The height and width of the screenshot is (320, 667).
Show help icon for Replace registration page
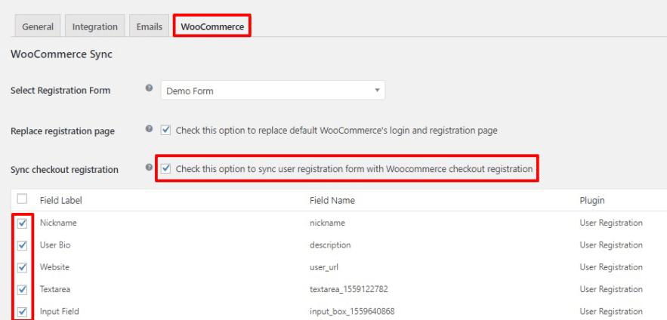click(149, 128)
